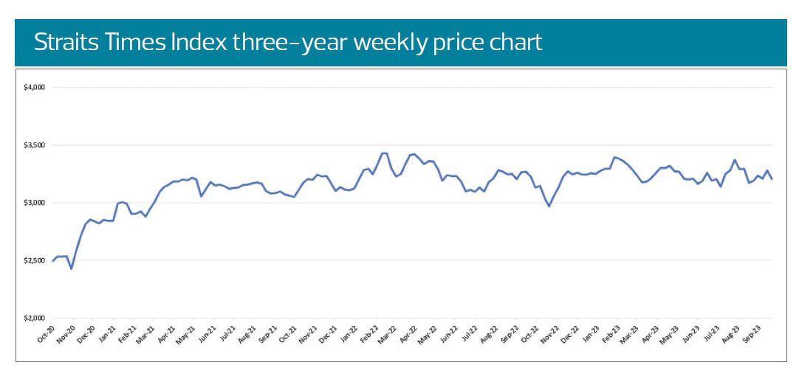Click the sharp trough near Nov-22
The width and height of the screenshot is (799, 382).
point(549,206)
